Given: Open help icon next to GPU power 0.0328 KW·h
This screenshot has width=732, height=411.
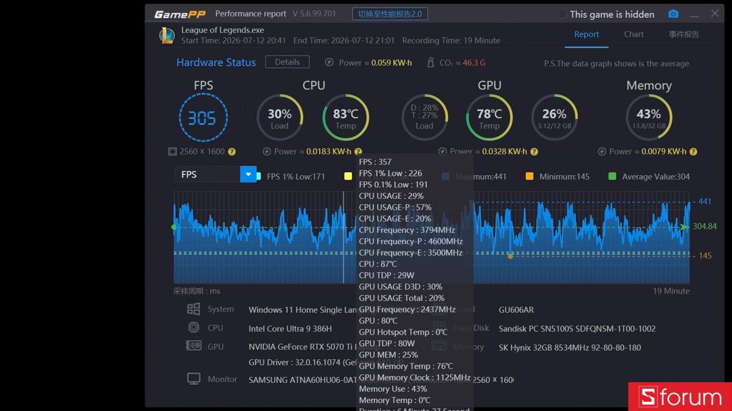Looking at the screenshot, I should [534, 151].
